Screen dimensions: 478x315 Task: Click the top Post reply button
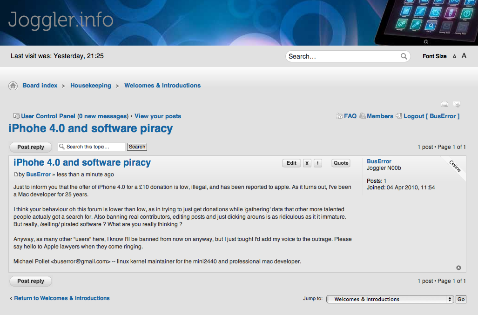pyautogui.click(x=30, y=147)
